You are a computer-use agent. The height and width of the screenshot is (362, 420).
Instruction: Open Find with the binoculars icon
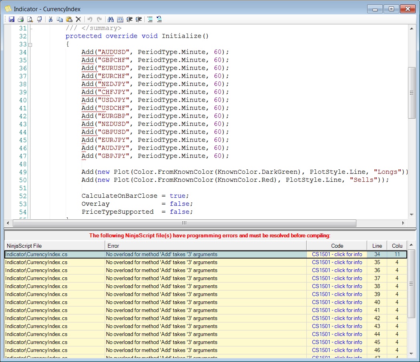(x=111, y=19)
